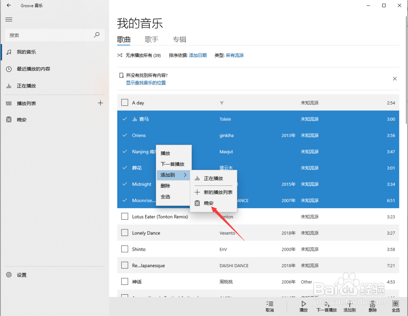
Task: Click 全选 in bottom toolbar
Action: [x=395, y=306]
